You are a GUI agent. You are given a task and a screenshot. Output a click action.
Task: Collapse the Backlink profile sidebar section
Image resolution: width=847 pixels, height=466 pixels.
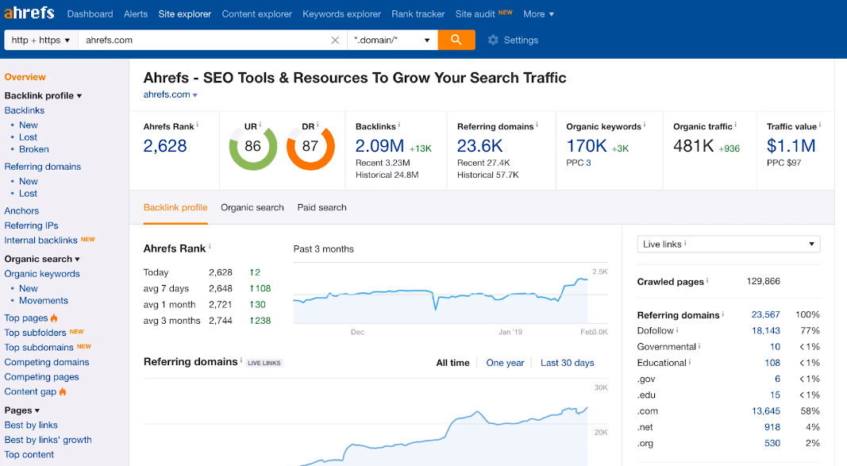tap(43, 95)
